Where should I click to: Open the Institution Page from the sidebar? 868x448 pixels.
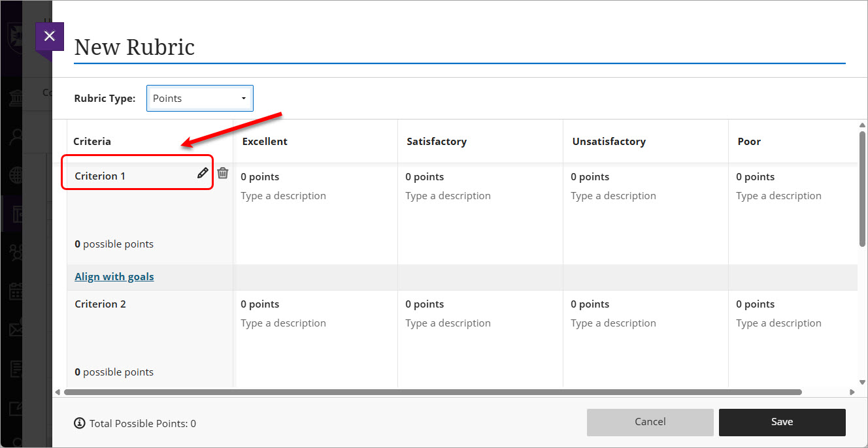pyautogui.click(x=14, y=97)
